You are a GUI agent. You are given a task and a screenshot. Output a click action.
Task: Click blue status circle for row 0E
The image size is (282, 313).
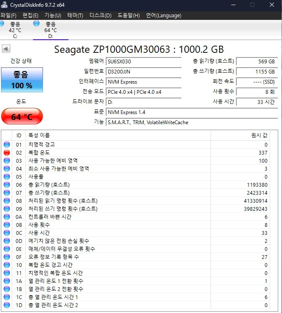click(x=7, y=249)
